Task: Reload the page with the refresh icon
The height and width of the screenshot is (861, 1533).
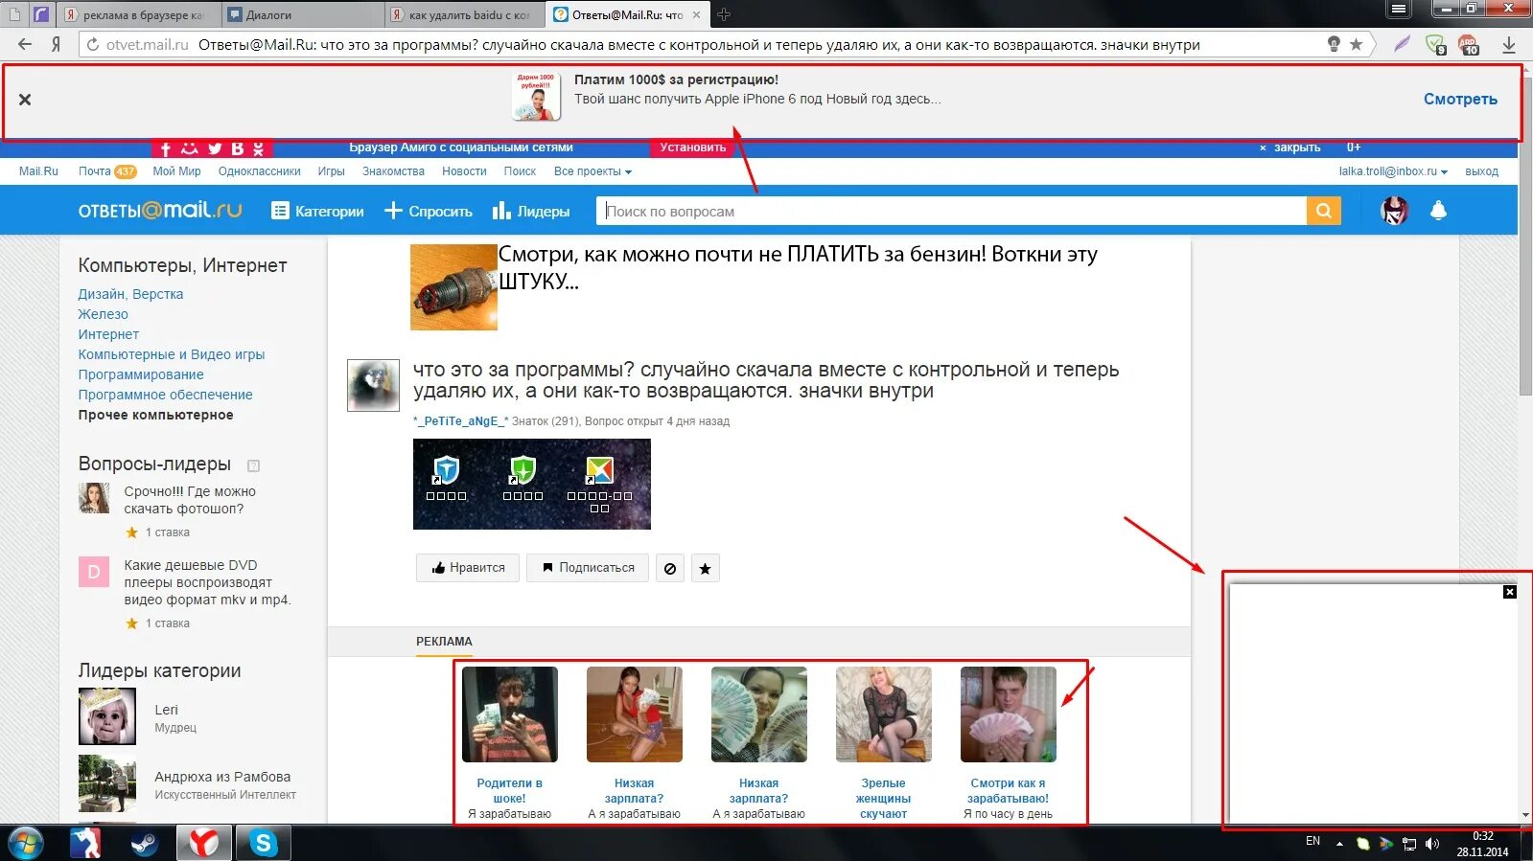Action: pos(92,44)
